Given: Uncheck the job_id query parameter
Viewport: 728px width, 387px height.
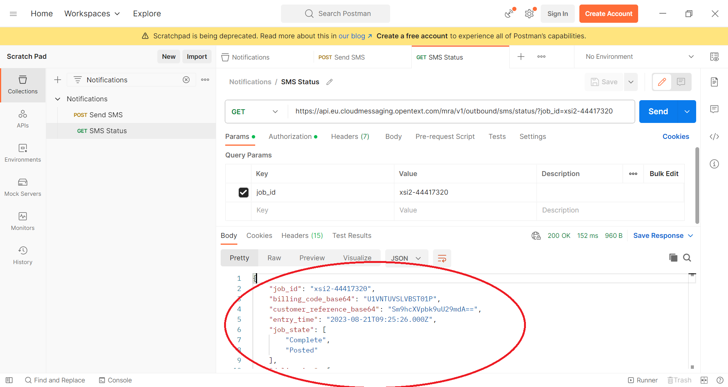Looking at the screenshot, I should click(x=243, y=193).
